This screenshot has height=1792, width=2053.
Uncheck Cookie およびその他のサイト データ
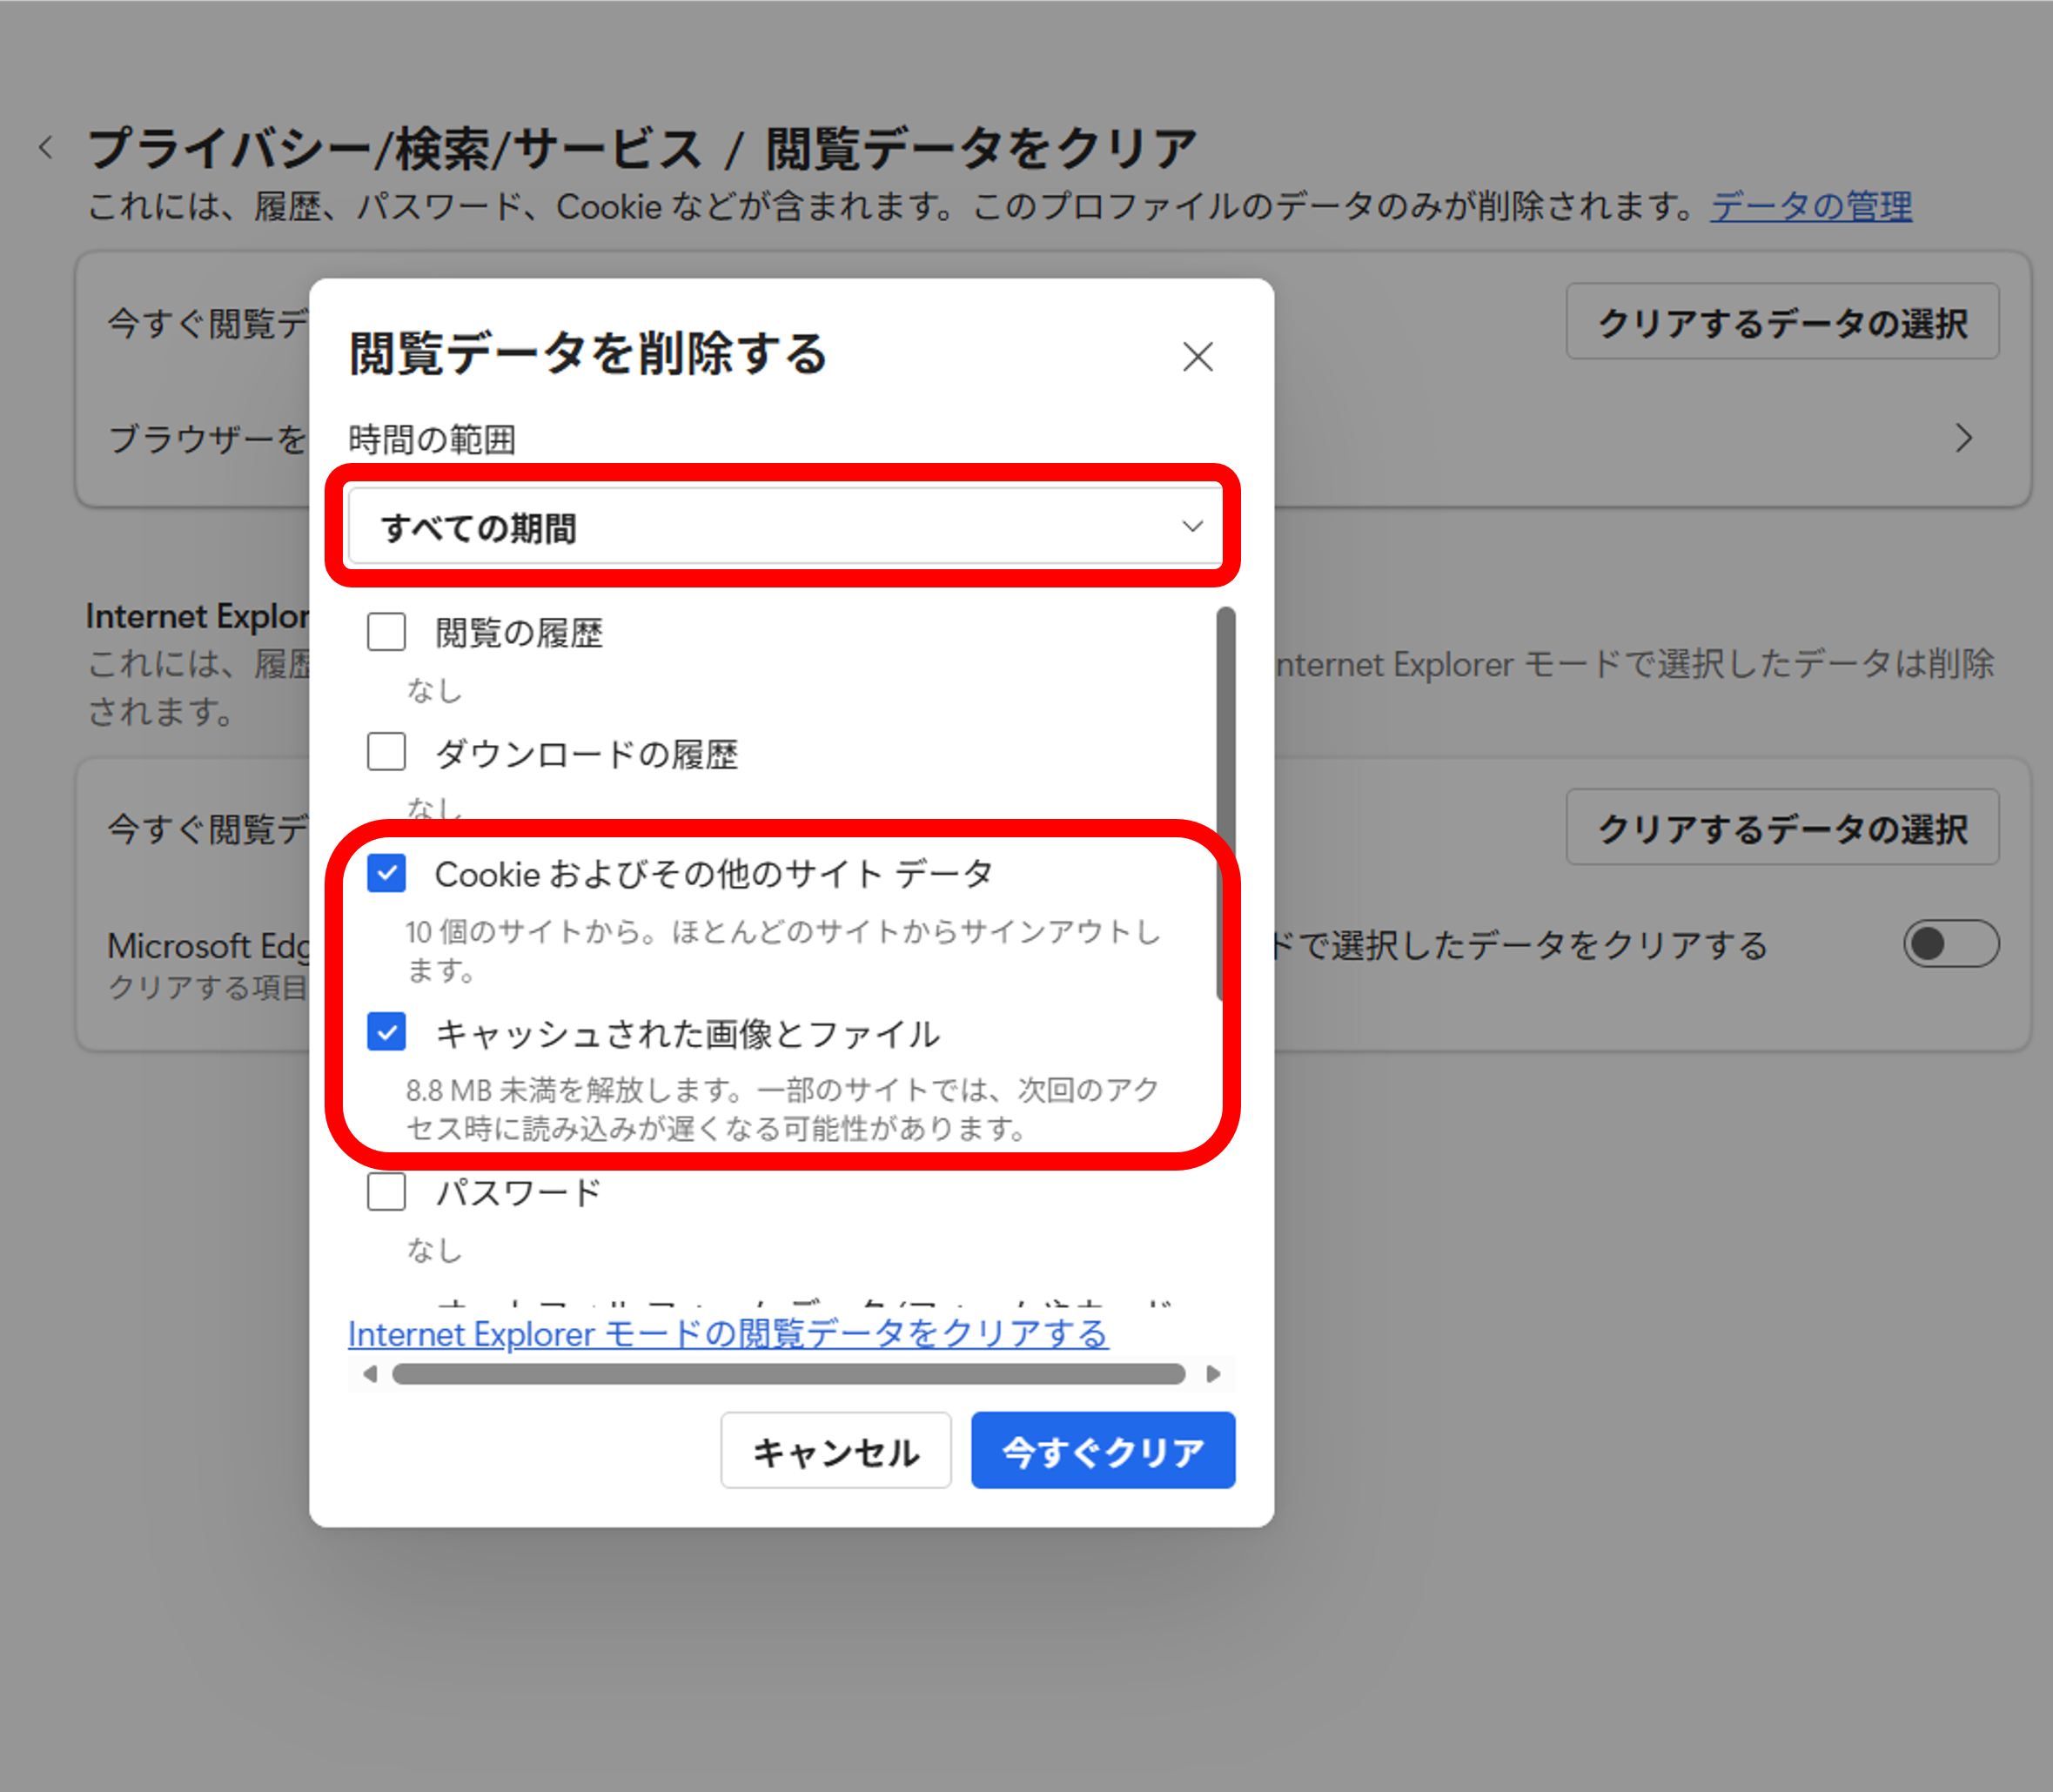coord(385,872)
